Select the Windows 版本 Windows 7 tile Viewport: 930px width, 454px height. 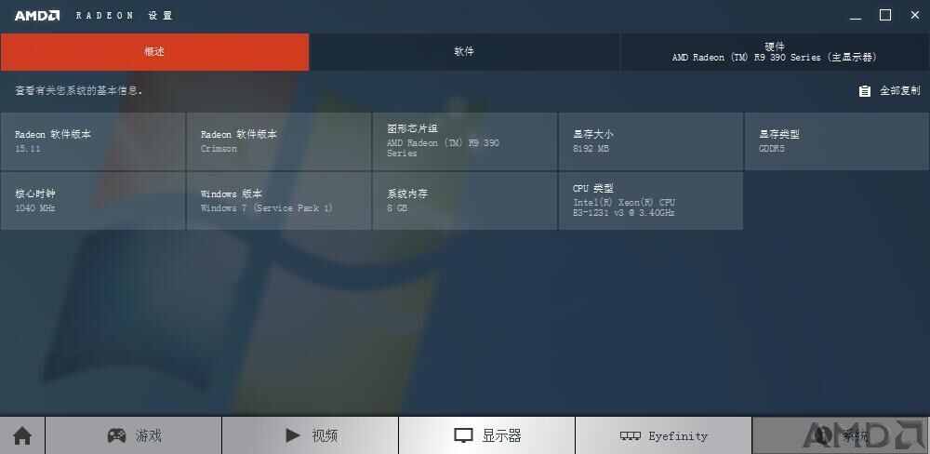(279, 201)
